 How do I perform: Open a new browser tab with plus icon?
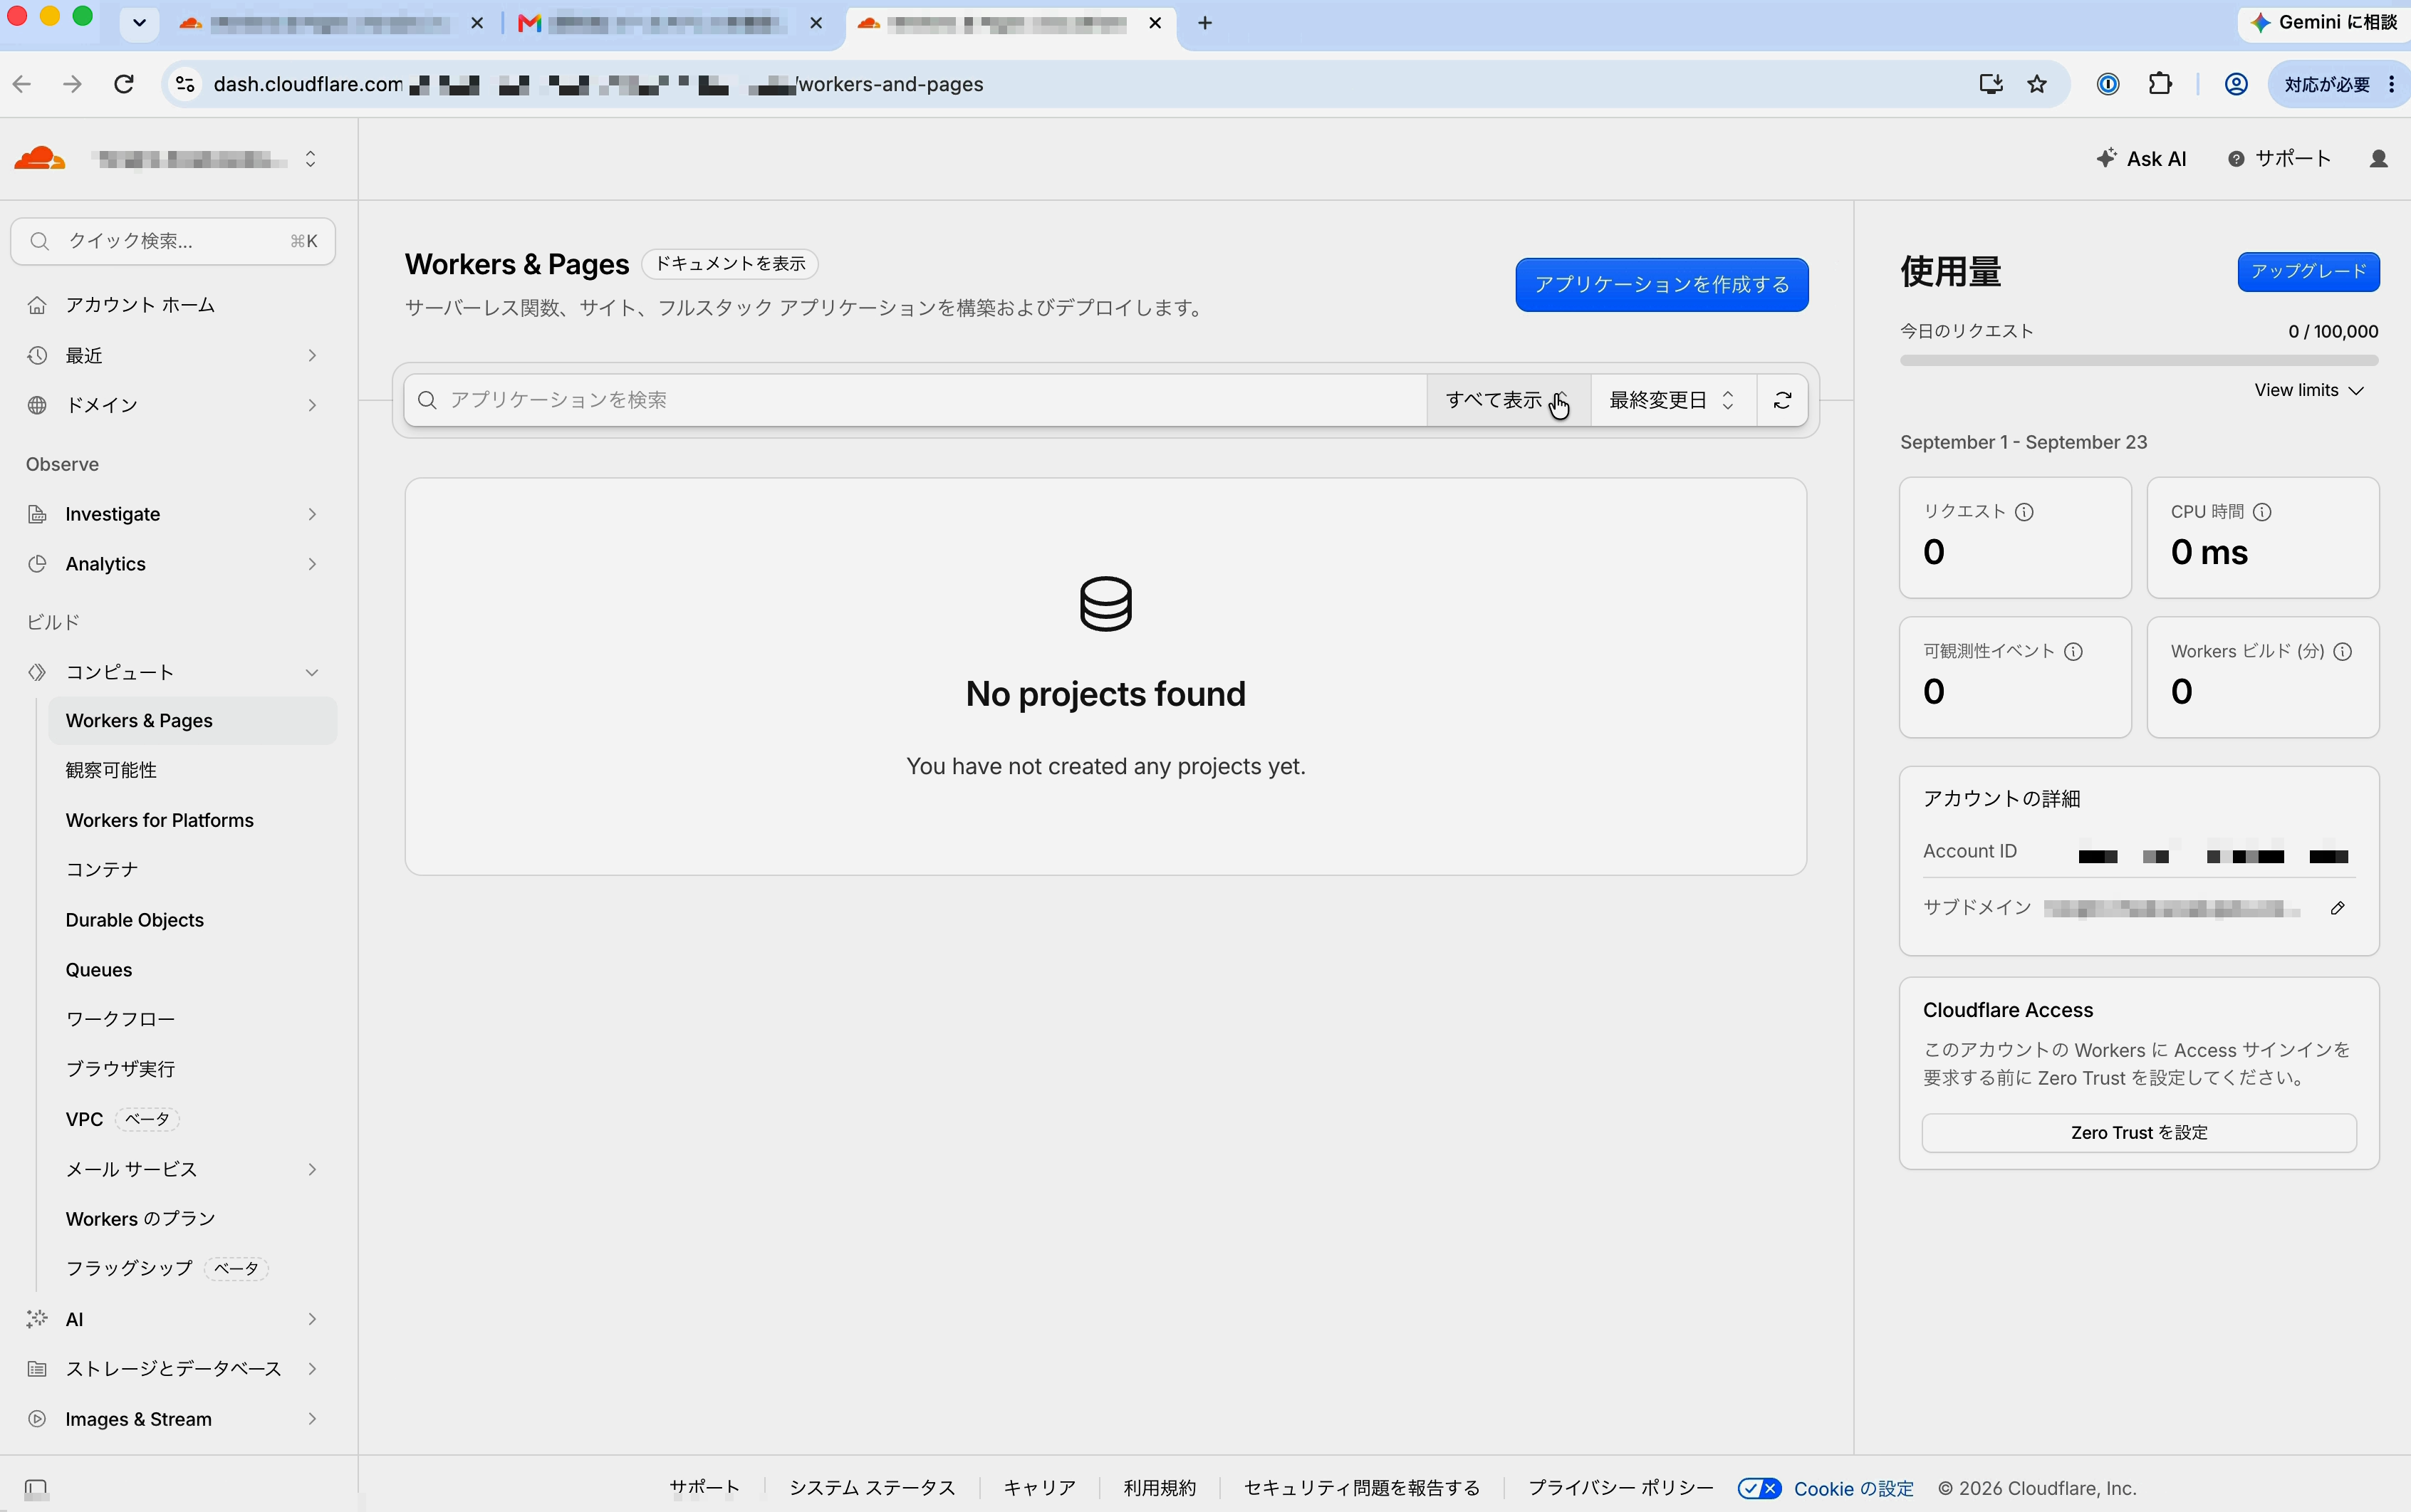(x=1205, y=23)
